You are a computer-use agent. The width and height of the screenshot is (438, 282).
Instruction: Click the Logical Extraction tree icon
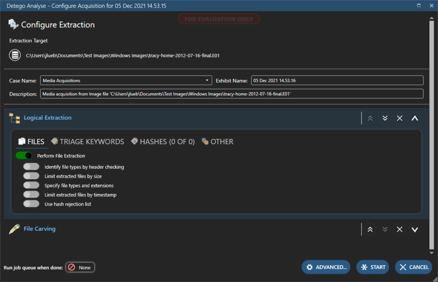pyautogui.click(x=15, y=118)
